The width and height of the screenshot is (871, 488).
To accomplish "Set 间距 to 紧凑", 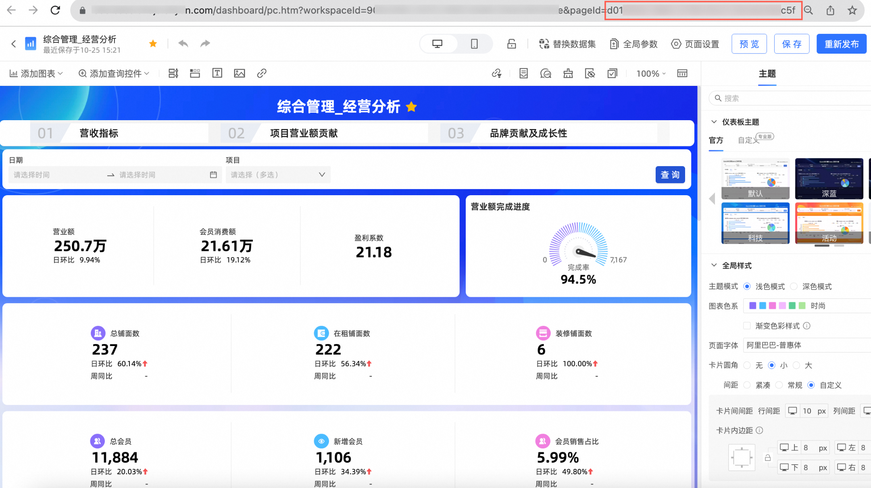I will (x=747, y=385).
